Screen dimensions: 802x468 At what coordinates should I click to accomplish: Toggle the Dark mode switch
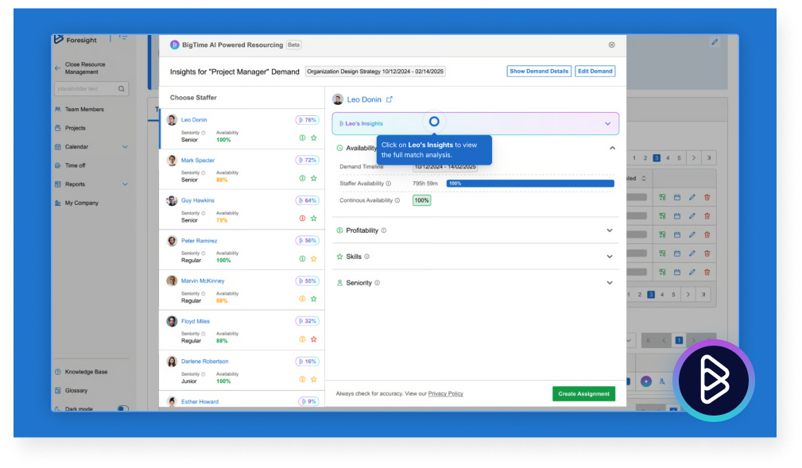click(x=122, y=408)
